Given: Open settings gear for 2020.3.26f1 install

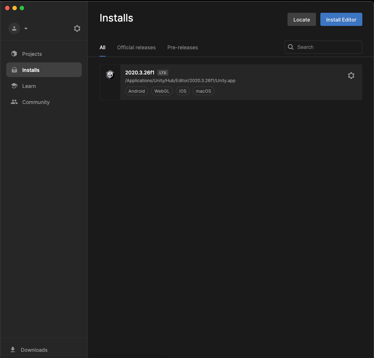Looking at the screenshot, I should pos(351,76).
